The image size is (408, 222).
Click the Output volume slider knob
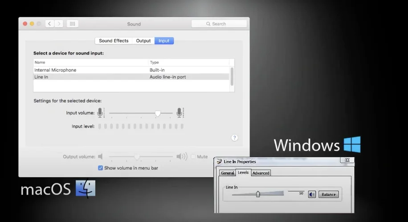pyautogui.click(x=137, y=157)
